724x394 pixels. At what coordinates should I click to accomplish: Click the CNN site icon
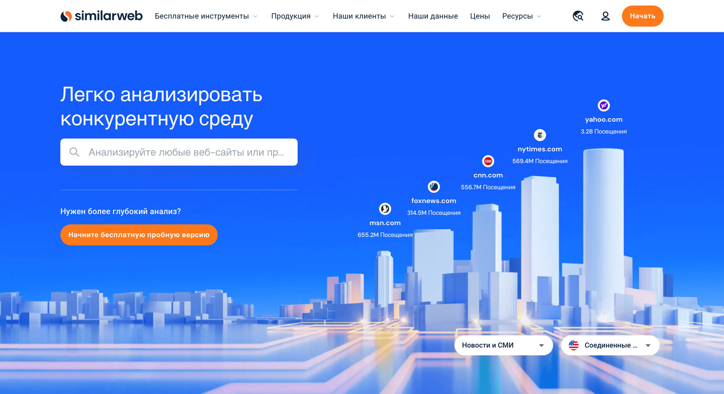click(488, 161)
